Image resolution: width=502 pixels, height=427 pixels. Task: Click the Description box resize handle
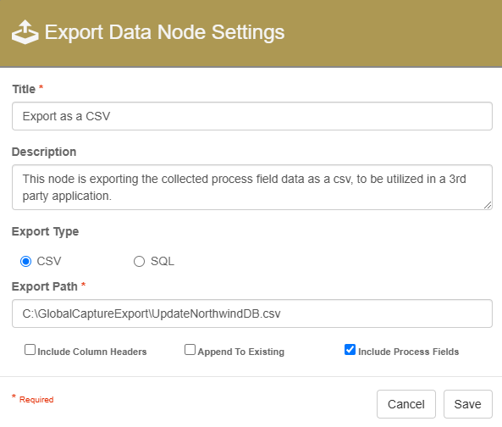coord(488,205)
